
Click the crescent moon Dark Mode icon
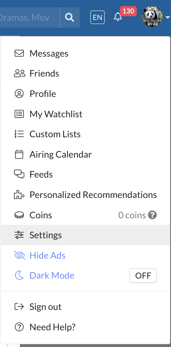19,275
